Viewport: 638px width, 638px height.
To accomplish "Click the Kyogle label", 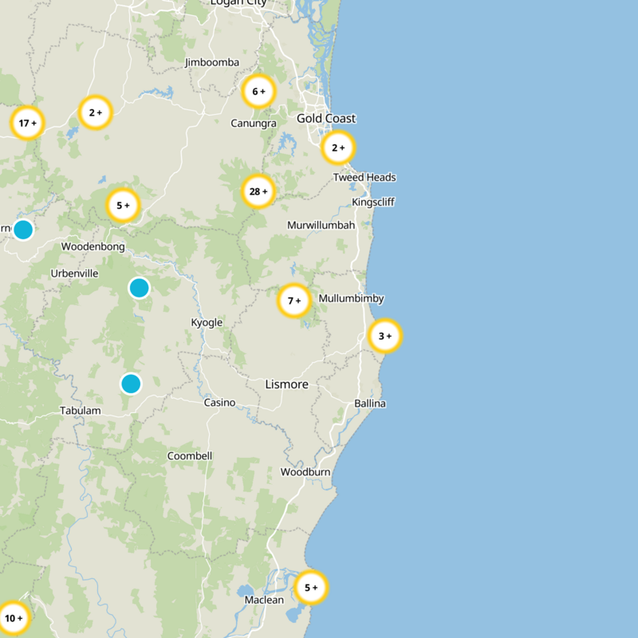I will tap(207, 322).
